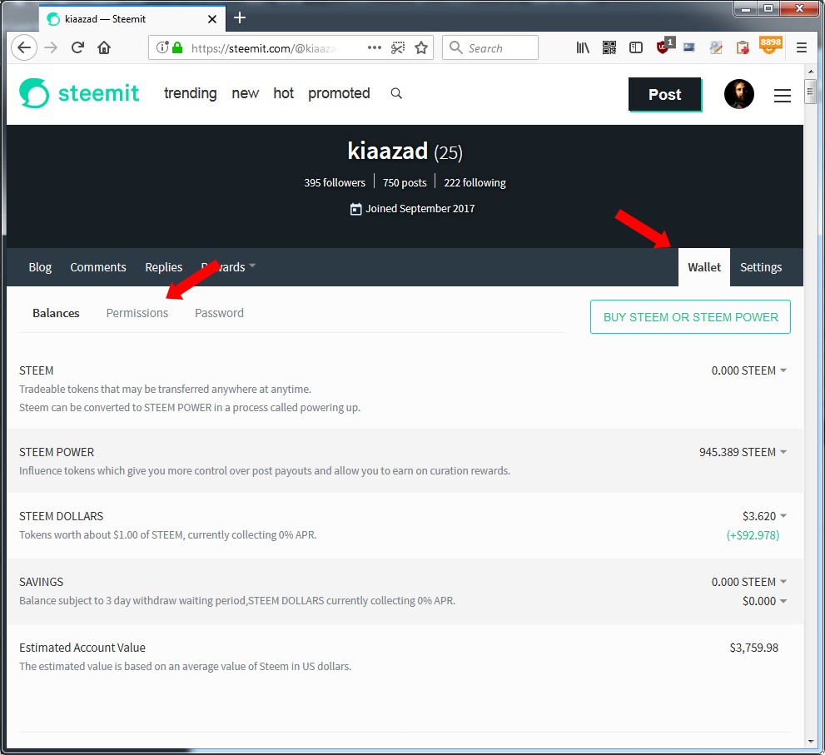Click the Joined September 2017 text

click(x=420, y=208)
